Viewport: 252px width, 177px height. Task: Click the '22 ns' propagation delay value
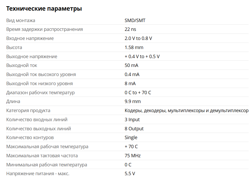tap(130, 29)
